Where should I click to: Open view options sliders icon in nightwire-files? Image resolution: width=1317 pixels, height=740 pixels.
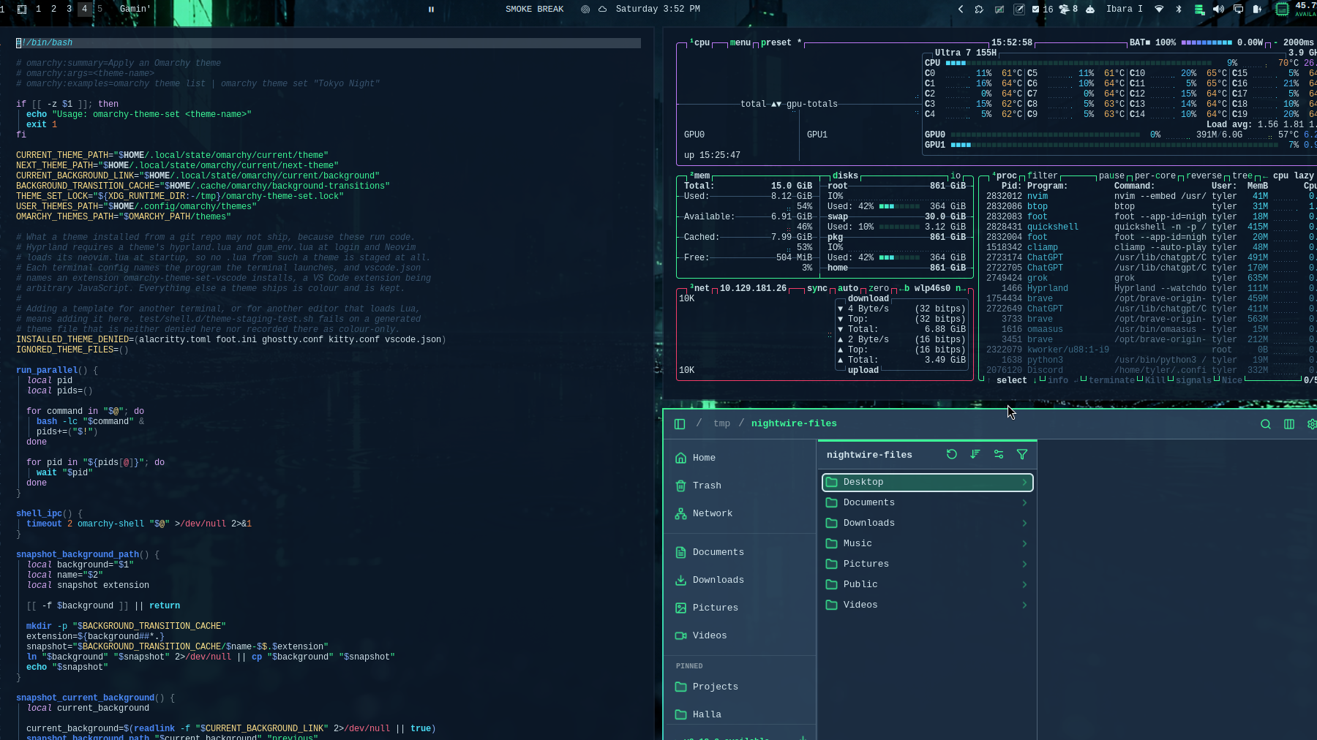(x=999, y=454)
